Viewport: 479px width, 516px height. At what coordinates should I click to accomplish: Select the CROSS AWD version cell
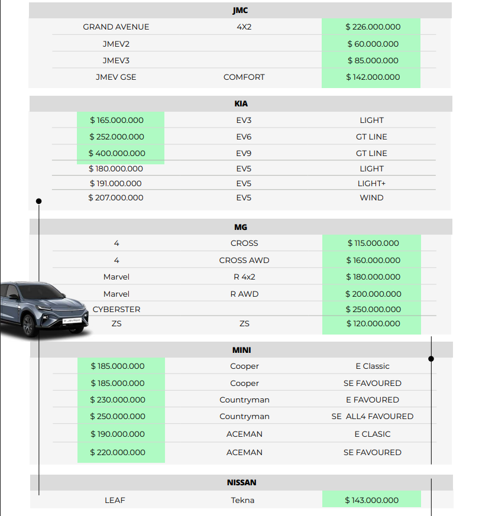(x=244, y=260)
